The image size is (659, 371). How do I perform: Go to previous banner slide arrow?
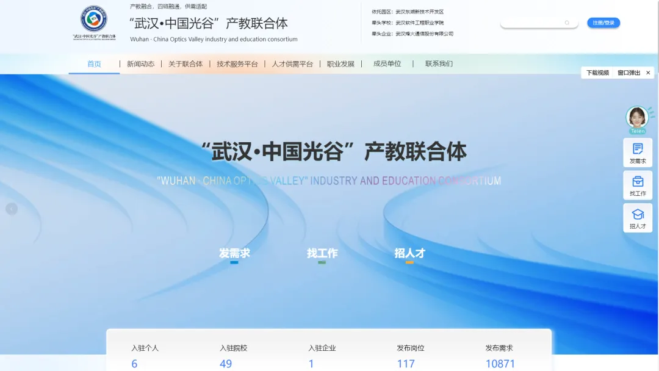tap(12, 209)
